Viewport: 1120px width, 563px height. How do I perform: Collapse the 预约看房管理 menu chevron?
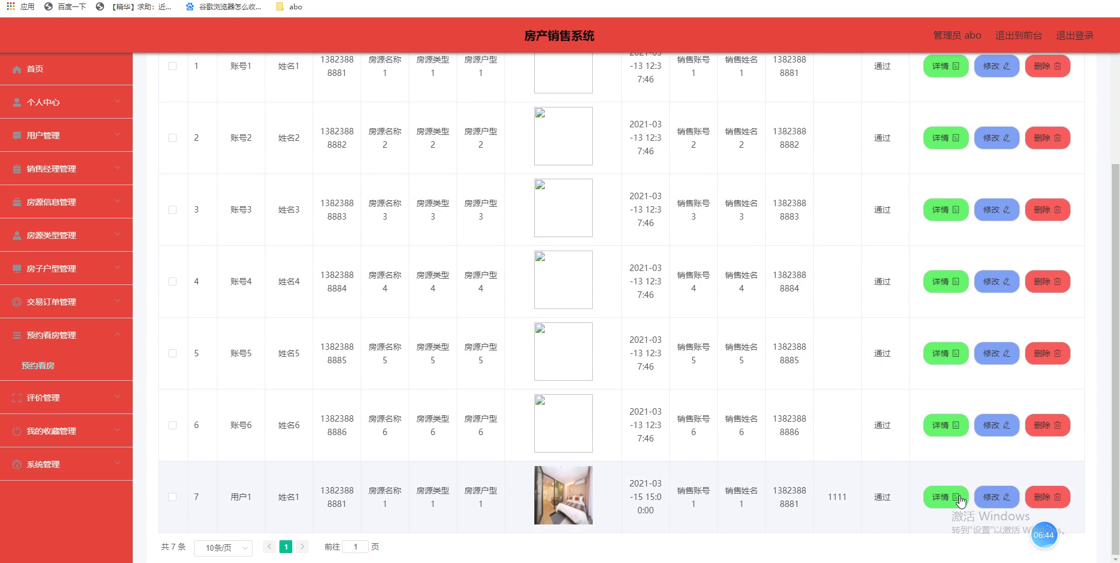[x=117, y=335]
